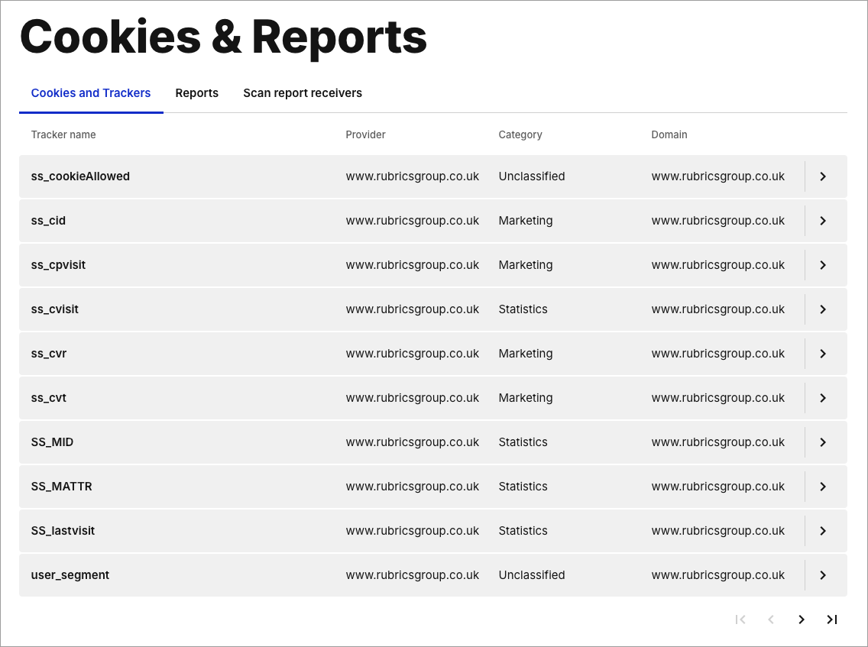Go to next page of trackers

tap(801, 620)
